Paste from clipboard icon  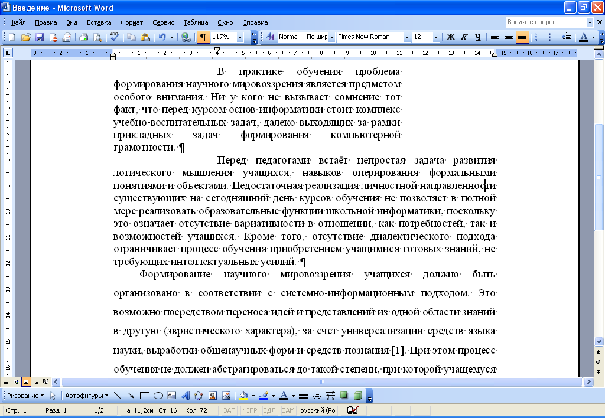tap(145, 37)
